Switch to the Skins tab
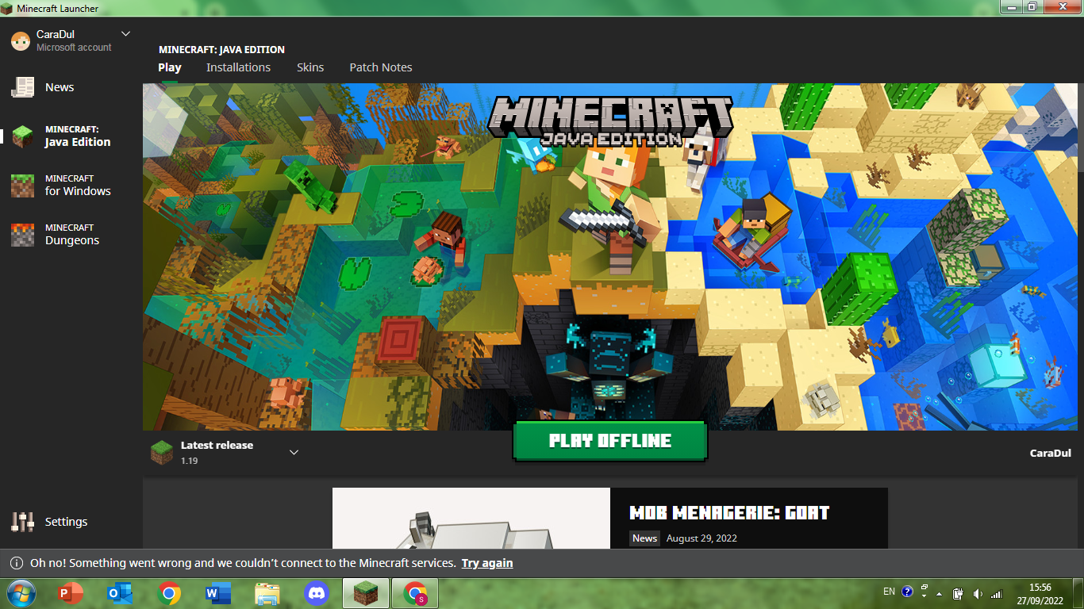 [x=310, y=67]
